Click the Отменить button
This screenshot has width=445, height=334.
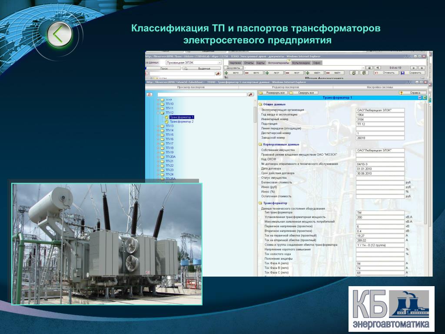click(x=386, y=73)
